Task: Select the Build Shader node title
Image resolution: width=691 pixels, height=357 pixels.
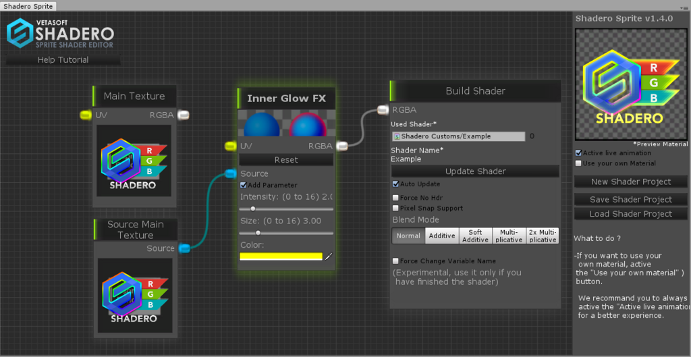Action: point(476,91)
